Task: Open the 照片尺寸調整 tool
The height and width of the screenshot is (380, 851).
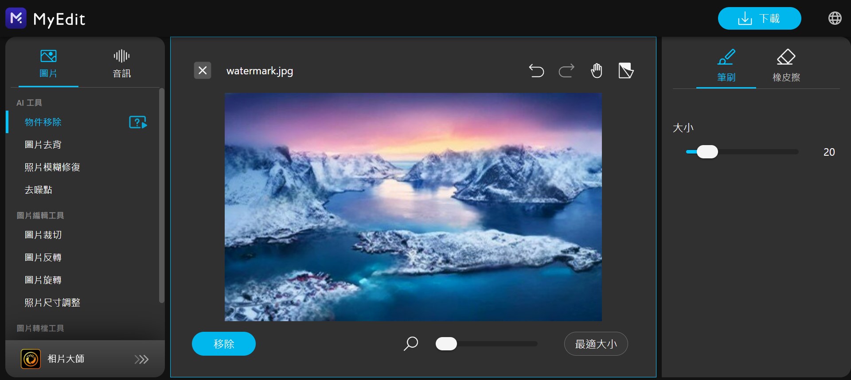Action: [52, 303]
